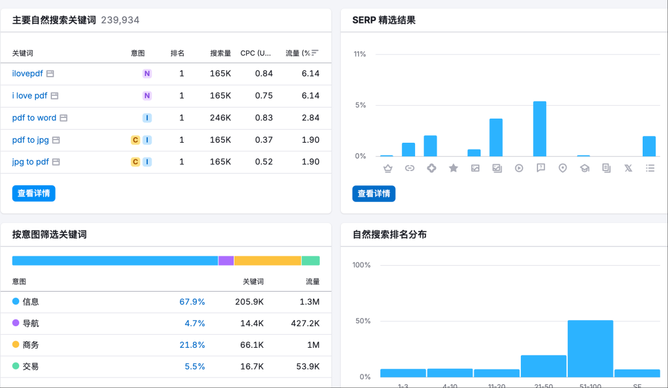Select the X (Twitter) SERP icon
This screenshot has height=388, width=668.
(x=628, y=169)
